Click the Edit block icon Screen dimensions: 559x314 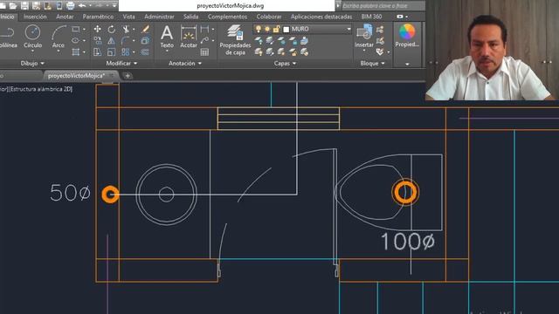click(x=380, y=41)
